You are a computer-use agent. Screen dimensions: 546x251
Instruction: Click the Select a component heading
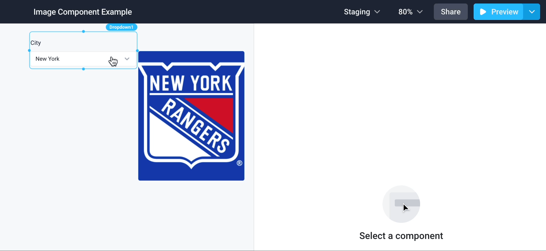401,235
